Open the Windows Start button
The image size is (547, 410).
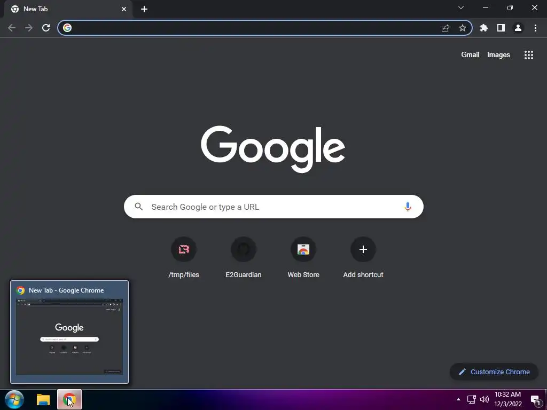tap(14, 399)
